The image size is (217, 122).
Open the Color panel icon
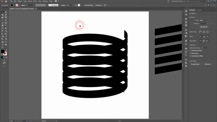[x=186, y=11]
